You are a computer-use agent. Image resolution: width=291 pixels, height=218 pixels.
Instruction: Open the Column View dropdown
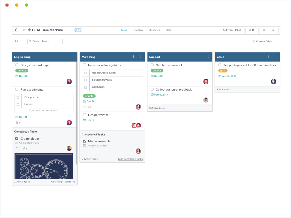[263, 41]
